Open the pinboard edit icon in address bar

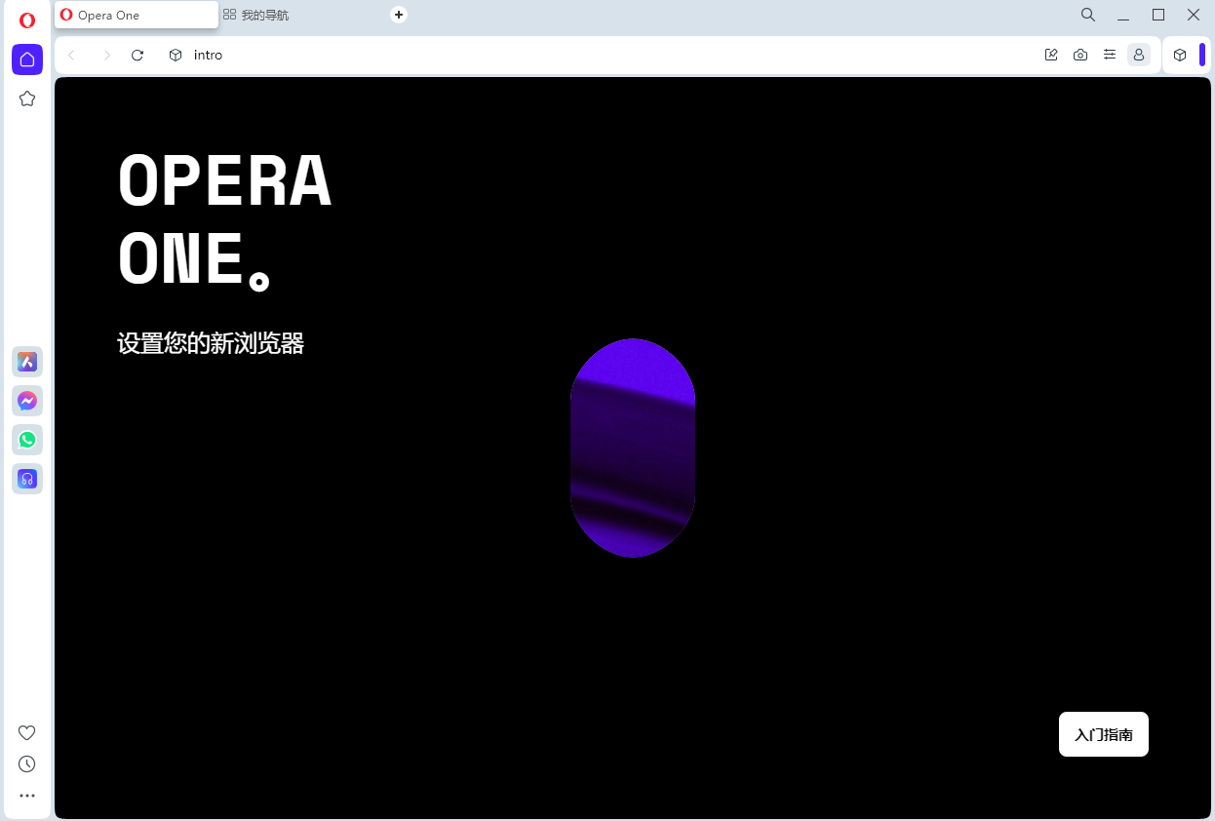coord(1051,55)
